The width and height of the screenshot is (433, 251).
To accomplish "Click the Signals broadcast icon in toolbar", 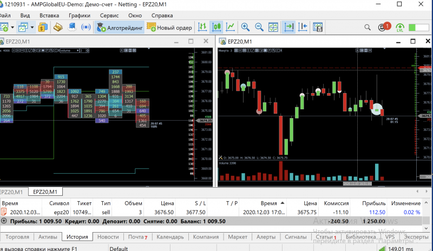I will (x=86, y=27).
